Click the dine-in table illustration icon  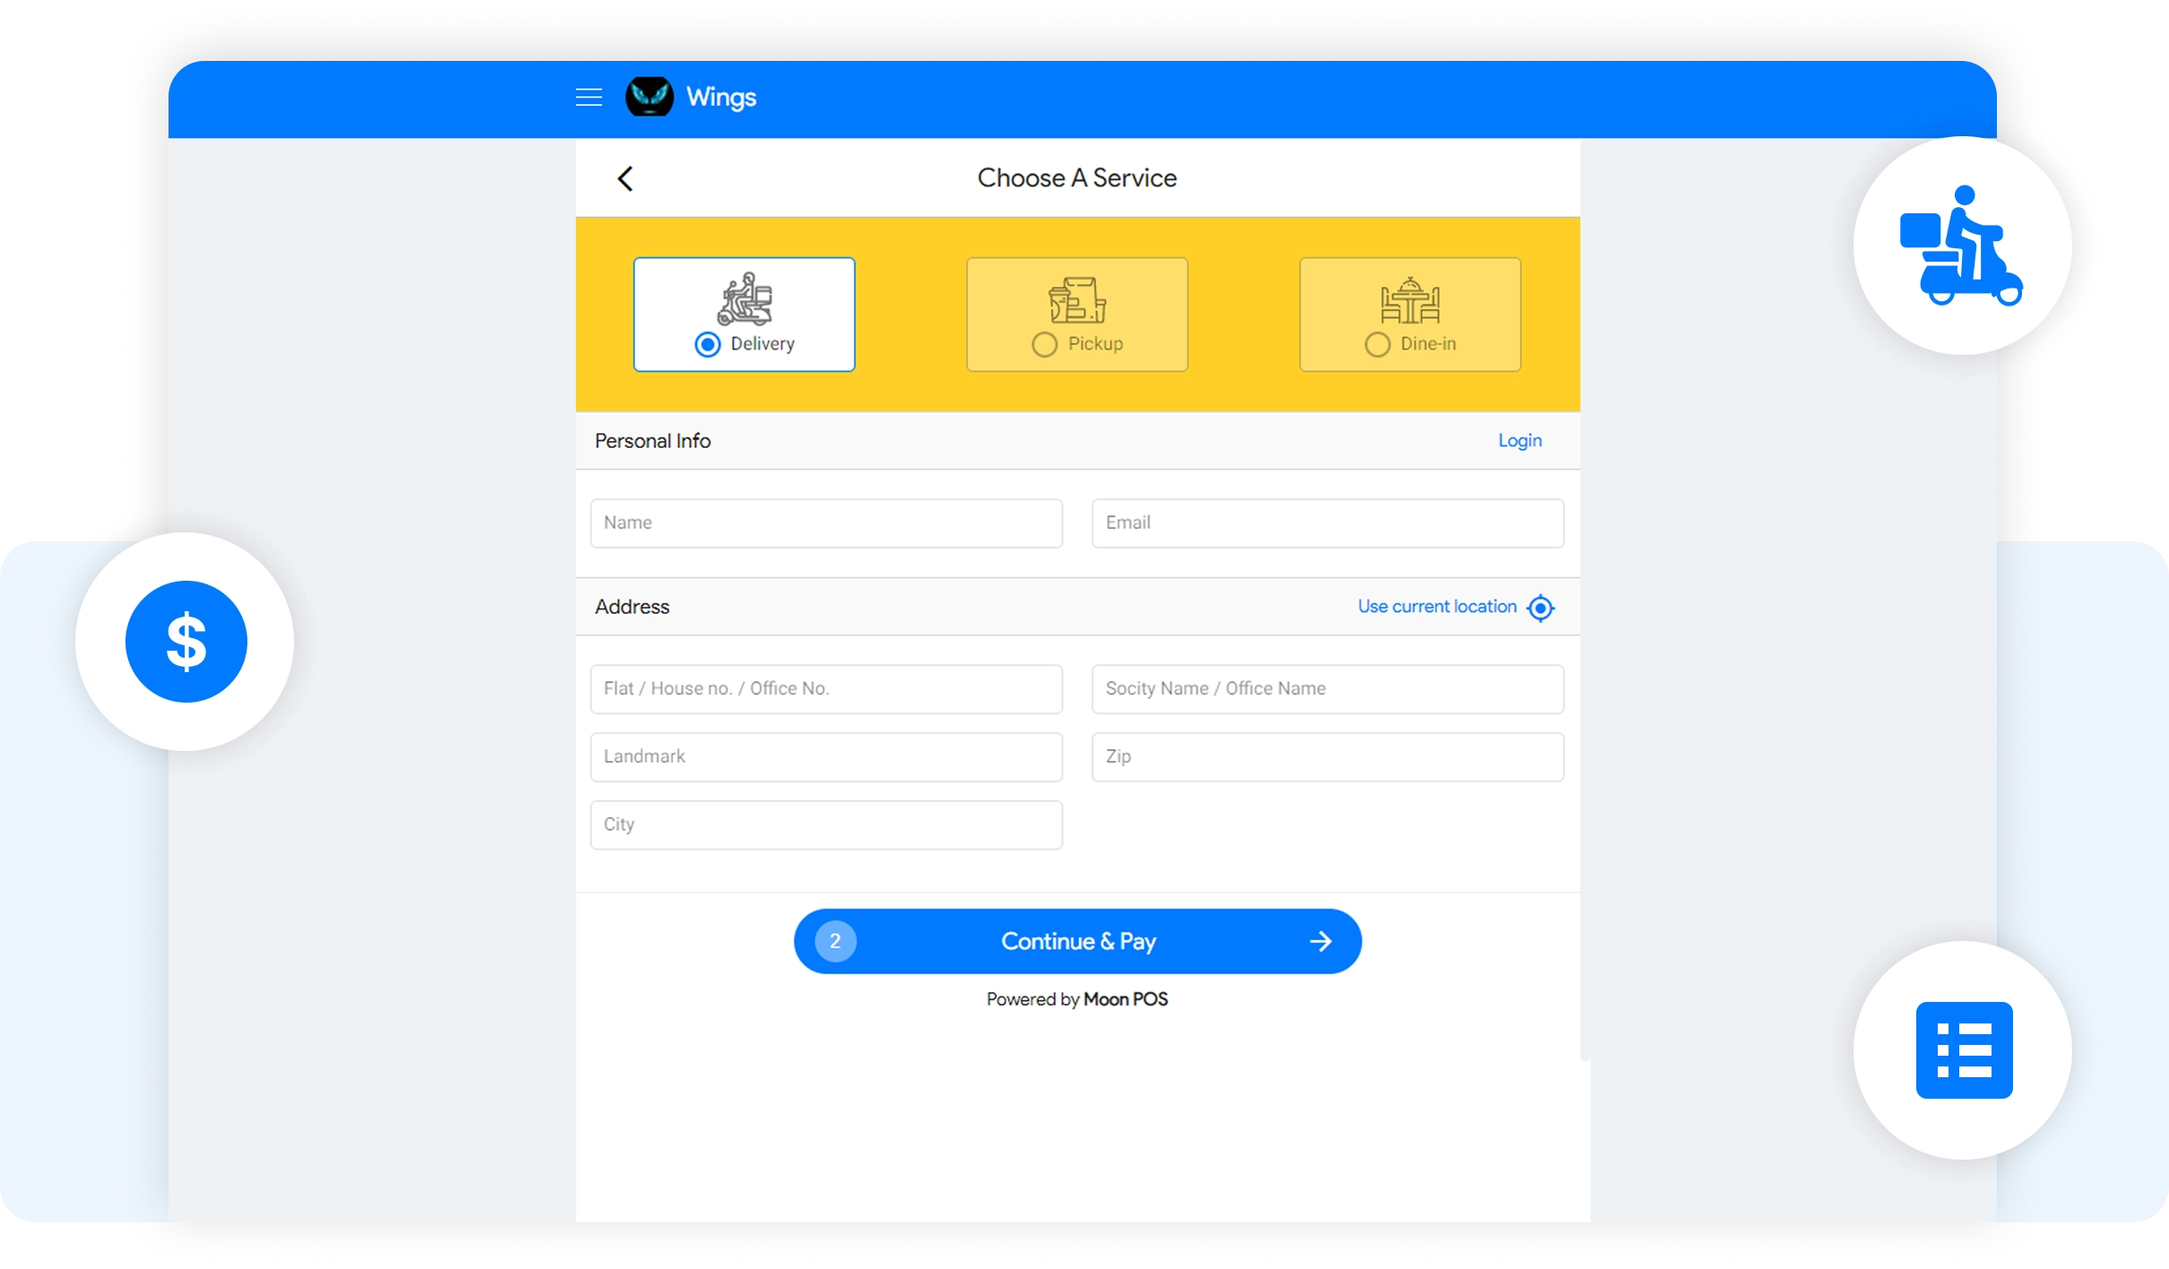pyautogui.click(x=1410, y=300)
